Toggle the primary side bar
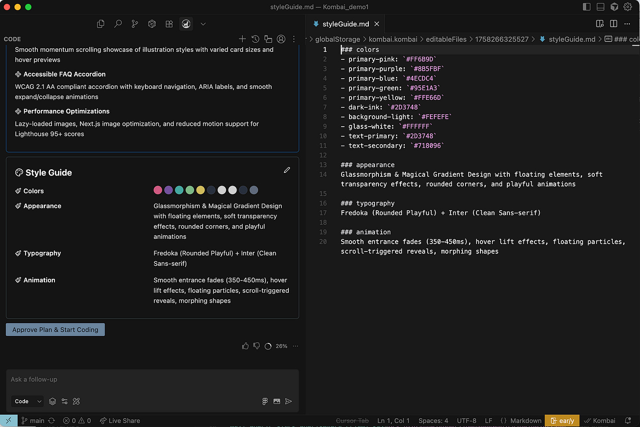640x427 pixels. click(x=586, y=7)
